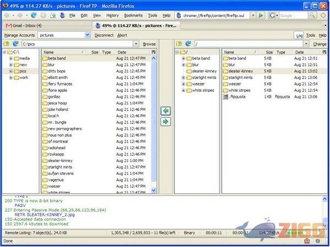The height and width of the screenshot is (247, 330).
Task: Collapse the C:\ root node
Action: (4, 52)
